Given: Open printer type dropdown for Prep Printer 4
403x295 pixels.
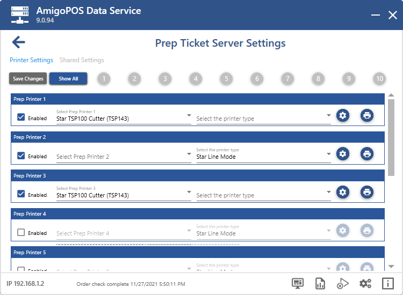Looking at the screenshot, I should click(264, 232).
